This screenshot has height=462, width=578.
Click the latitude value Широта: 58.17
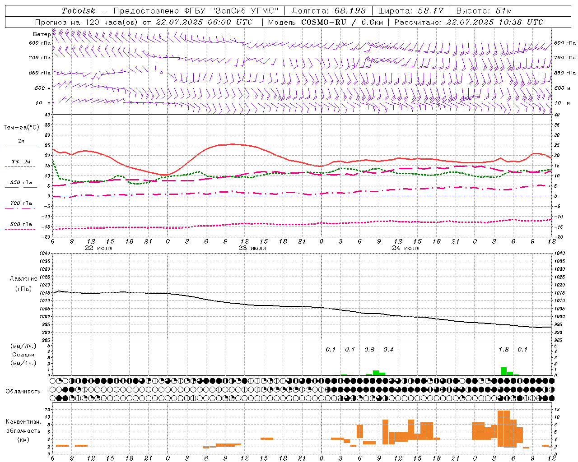click(411, 11)
